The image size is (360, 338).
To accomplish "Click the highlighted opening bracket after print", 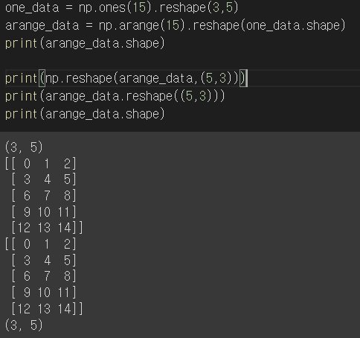I will pyautogui.click(x=42, y=78).
